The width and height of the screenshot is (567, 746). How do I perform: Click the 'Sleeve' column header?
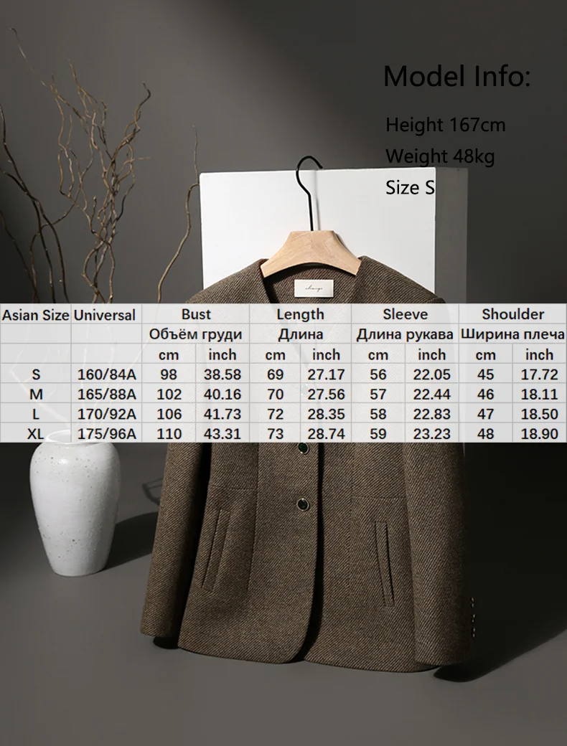point(405,314)
